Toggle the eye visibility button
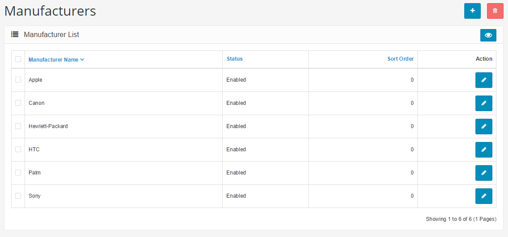This screenshot has width=508, height=237. (x=488, y=35)
